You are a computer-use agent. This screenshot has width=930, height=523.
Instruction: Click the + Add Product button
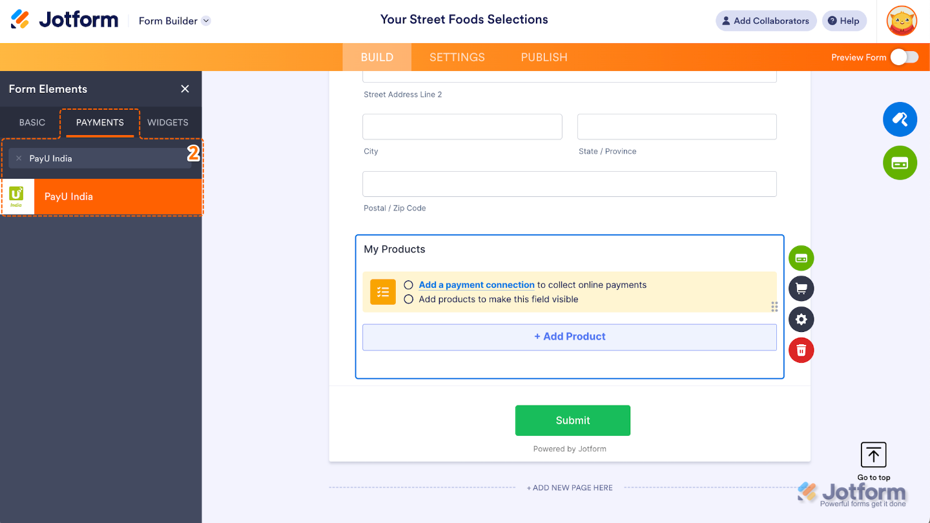coord(570,336)
